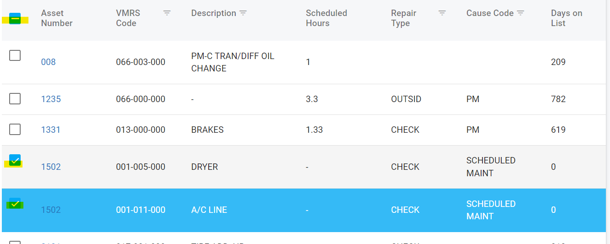Sort by Days on List header
Screen dimensions: 610x244
point(566,18)
